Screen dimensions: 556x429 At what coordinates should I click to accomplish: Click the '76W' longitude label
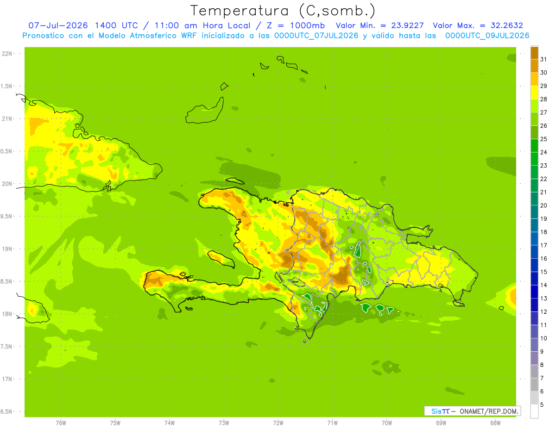[x=61, y=423]
